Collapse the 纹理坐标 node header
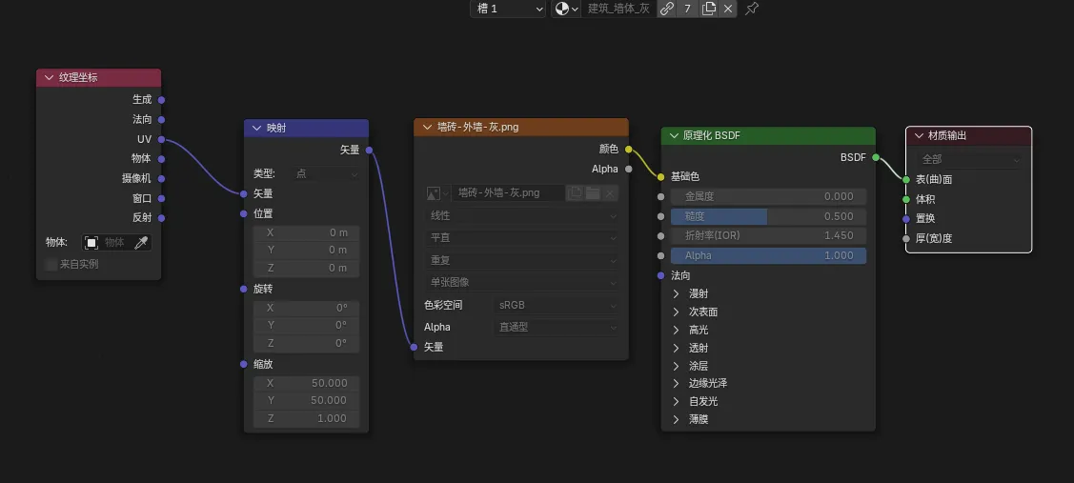The width and height of the screenshot is (1074, 483). point(49,78)
